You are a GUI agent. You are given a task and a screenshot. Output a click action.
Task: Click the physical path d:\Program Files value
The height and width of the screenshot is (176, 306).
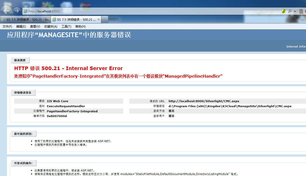click(x=230, y=106)
